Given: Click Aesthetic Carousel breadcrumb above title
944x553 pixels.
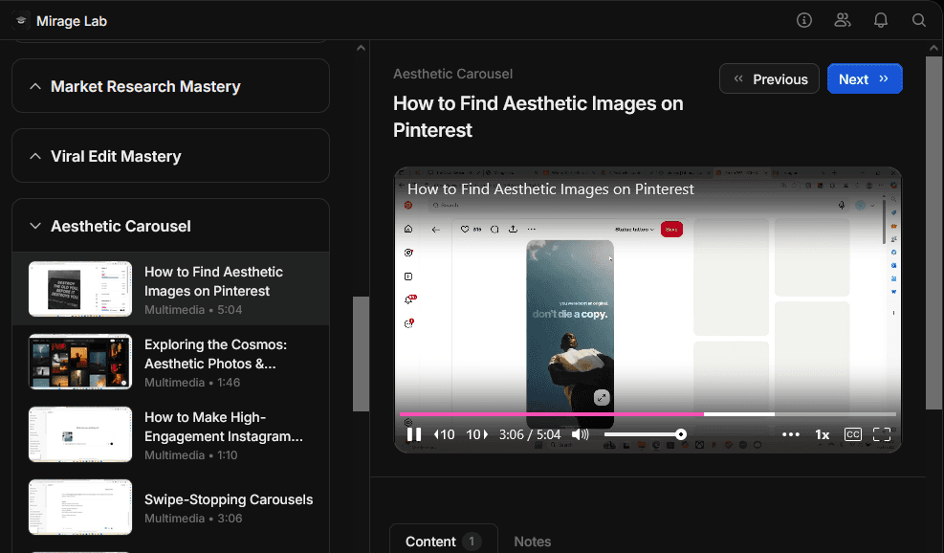Looking at the screenshot, I should click(x=452, y=74).
